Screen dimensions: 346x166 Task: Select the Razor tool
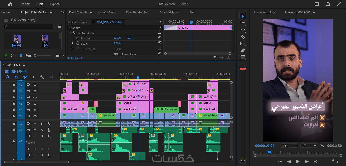[x=243, y=37]
